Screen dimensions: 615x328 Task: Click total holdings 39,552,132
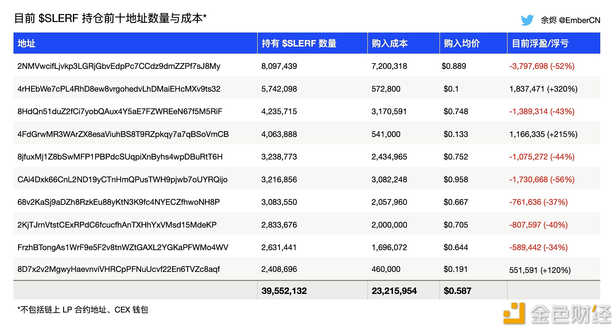point(284,291)
